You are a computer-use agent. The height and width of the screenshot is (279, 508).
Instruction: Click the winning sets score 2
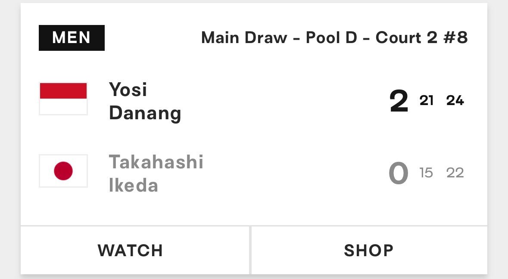[x=399, y=101]
